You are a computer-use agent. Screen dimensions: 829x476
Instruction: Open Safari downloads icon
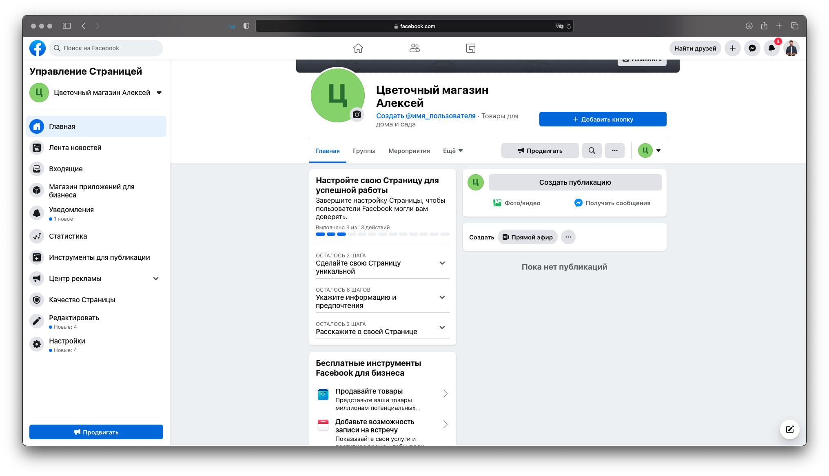[x=749, y=26]
